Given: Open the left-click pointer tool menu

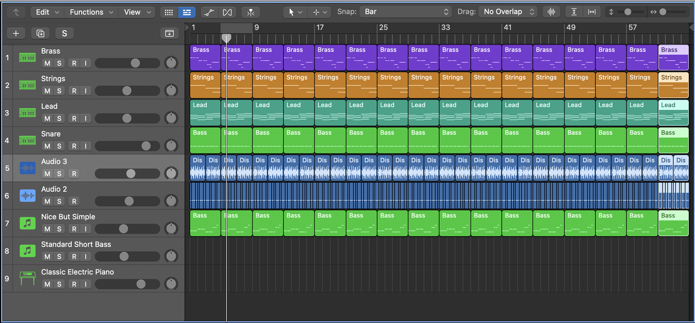Looking at the screenshot, I should point(295,12).
